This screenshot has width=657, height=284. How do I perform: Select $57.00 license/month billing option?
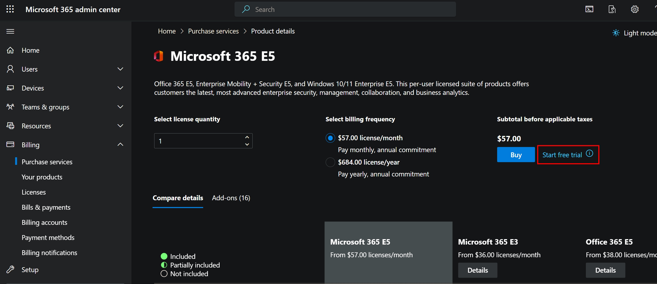click(330, 138)
